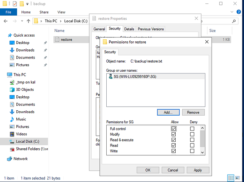This screenshot has height=182, width=244.
Task: Click Local Disk (C:) breadcrumb
Action: click(x=76, y=21)
